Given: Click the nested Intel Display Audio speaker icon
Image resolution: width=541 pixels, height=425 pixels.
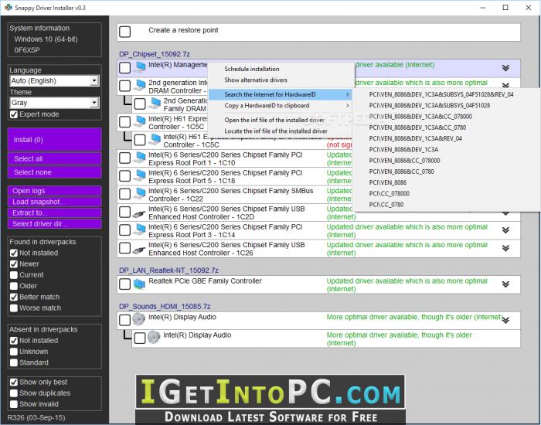Looking at the screenshot, I should click(154, 338).
